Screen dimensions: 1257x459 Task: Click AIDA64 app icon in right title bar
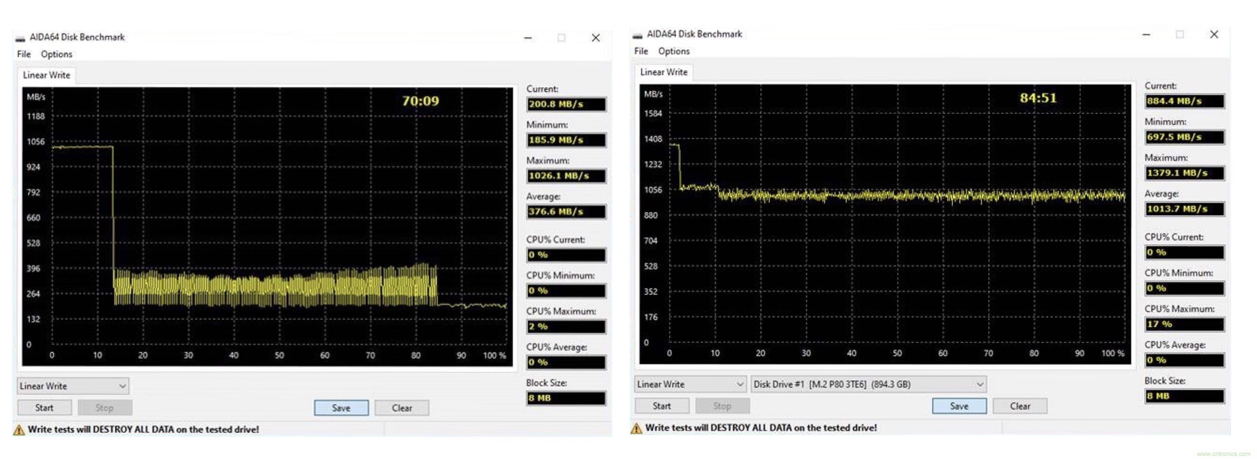point(637,35)
